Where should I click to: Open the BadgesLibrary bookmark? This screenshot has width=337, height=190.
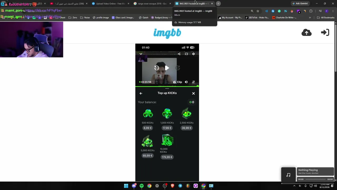pyautogui.click(x=162, y=18)
